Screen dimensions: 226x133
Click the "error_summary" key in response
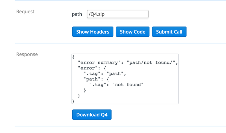pos(101,63)
